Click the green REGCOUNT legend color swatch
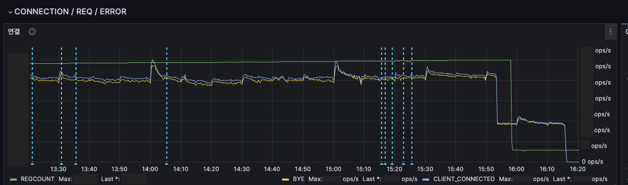The image size is (628, 185). 13,179
